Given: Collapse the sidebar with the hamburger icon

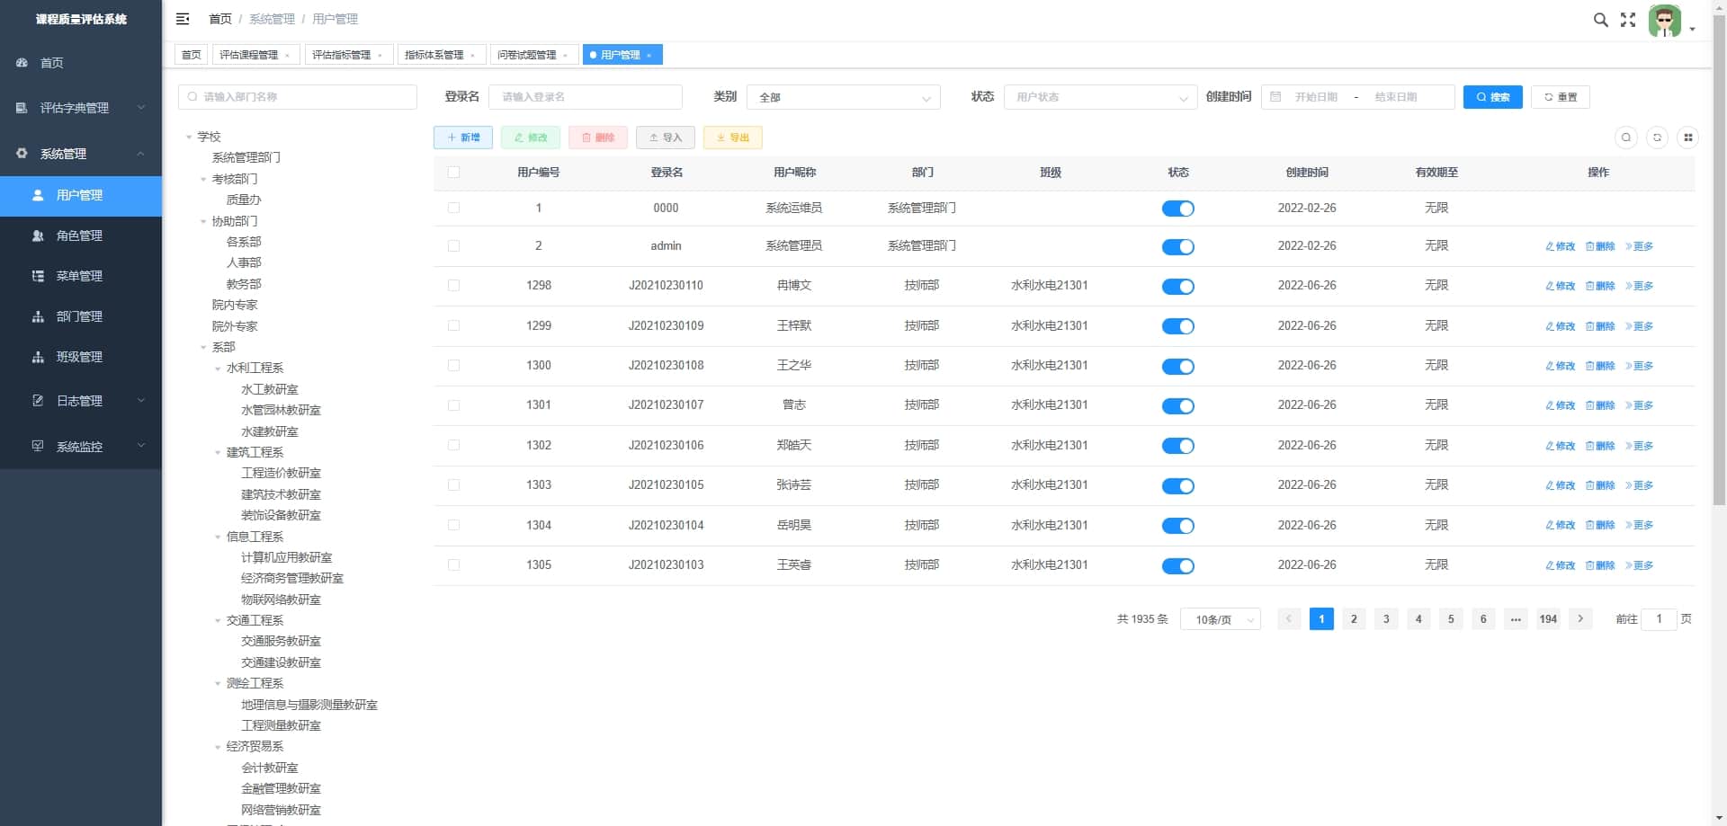Looking at the screenshot, I should pyautogui.click(x=183, y=19).
